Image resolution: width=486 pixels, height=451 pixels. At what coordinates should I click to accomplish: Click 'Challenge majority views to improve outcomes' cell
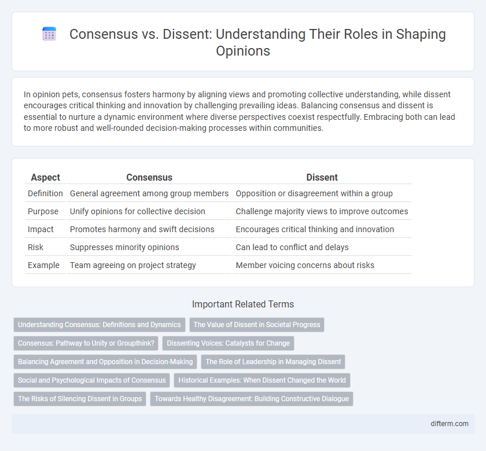point(322,211)
